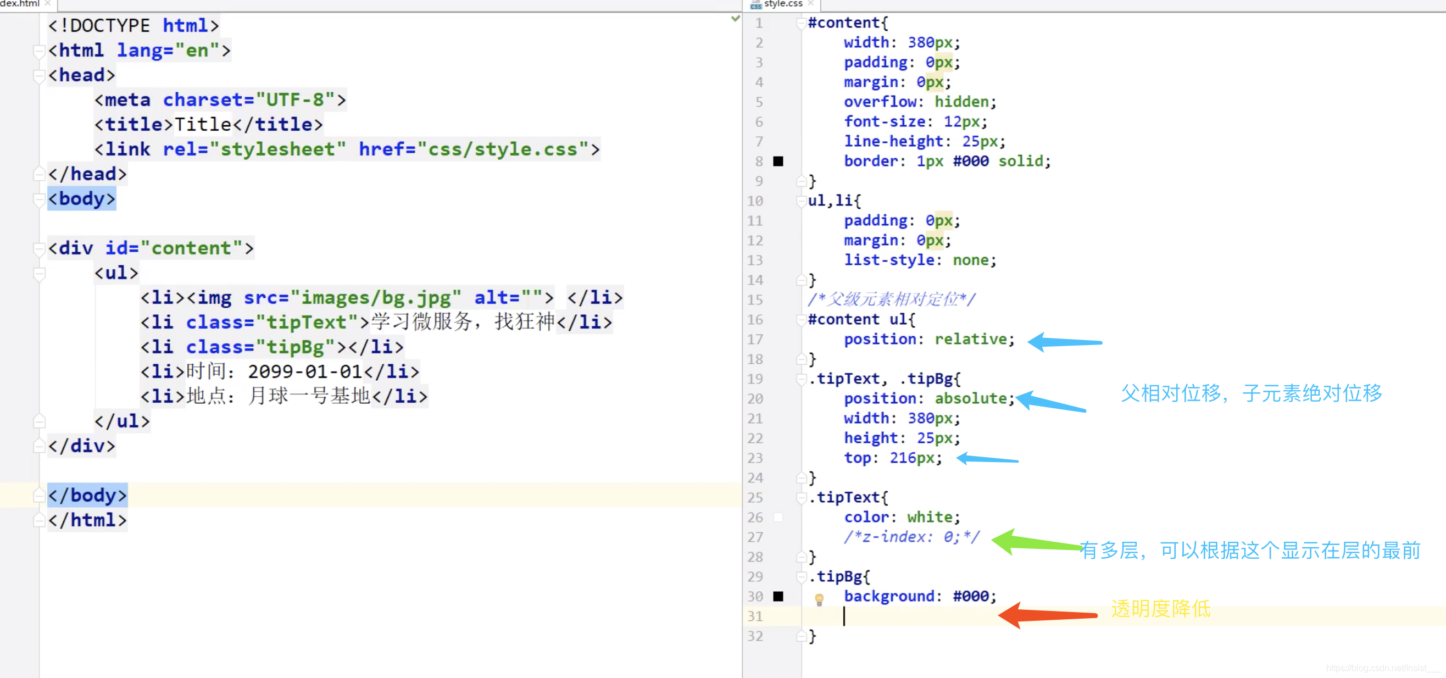The image size is (1446, 678).
Task: Collapse the #content{ CSS block
Action: pyautogui.click(x=802, y=23)
